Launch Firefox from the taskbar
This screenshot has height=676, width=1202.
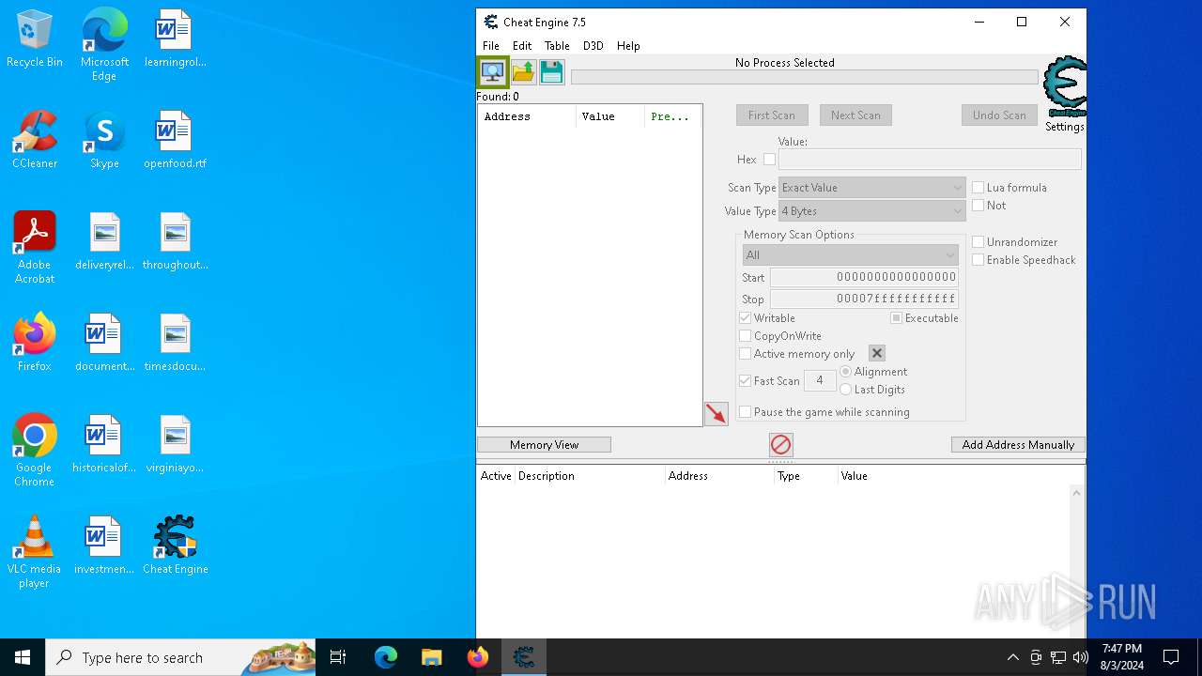(x=477, y=657)
